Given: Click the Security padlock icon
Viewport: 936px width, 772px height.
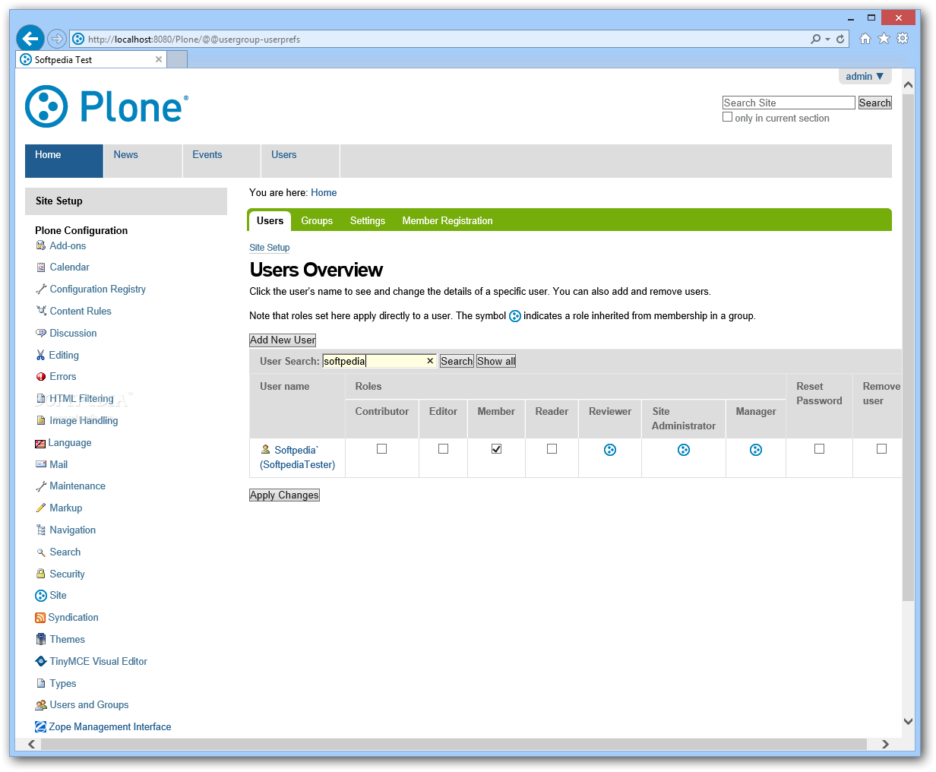Looking at the screenshot, I should [41, 574].
